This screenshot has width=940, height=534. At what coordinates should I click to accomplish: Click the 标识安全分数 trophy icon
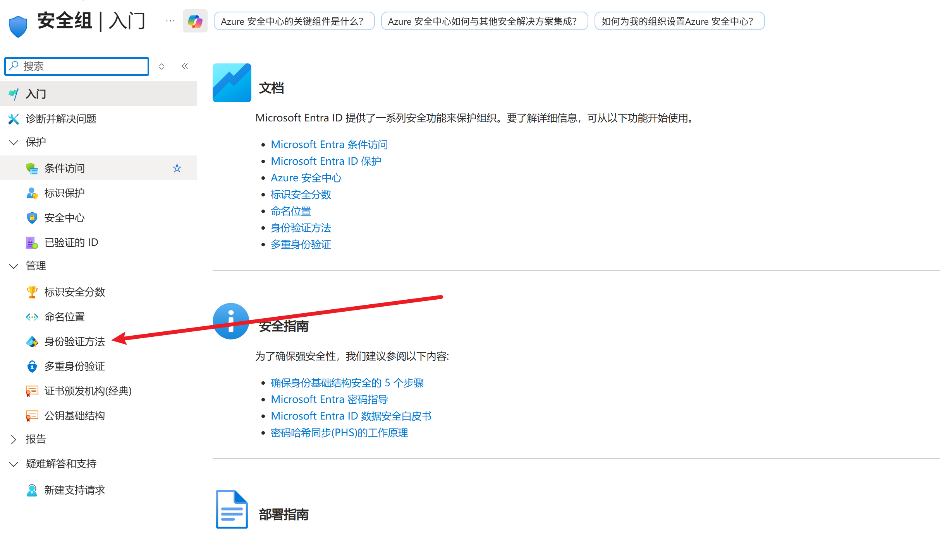32,292
